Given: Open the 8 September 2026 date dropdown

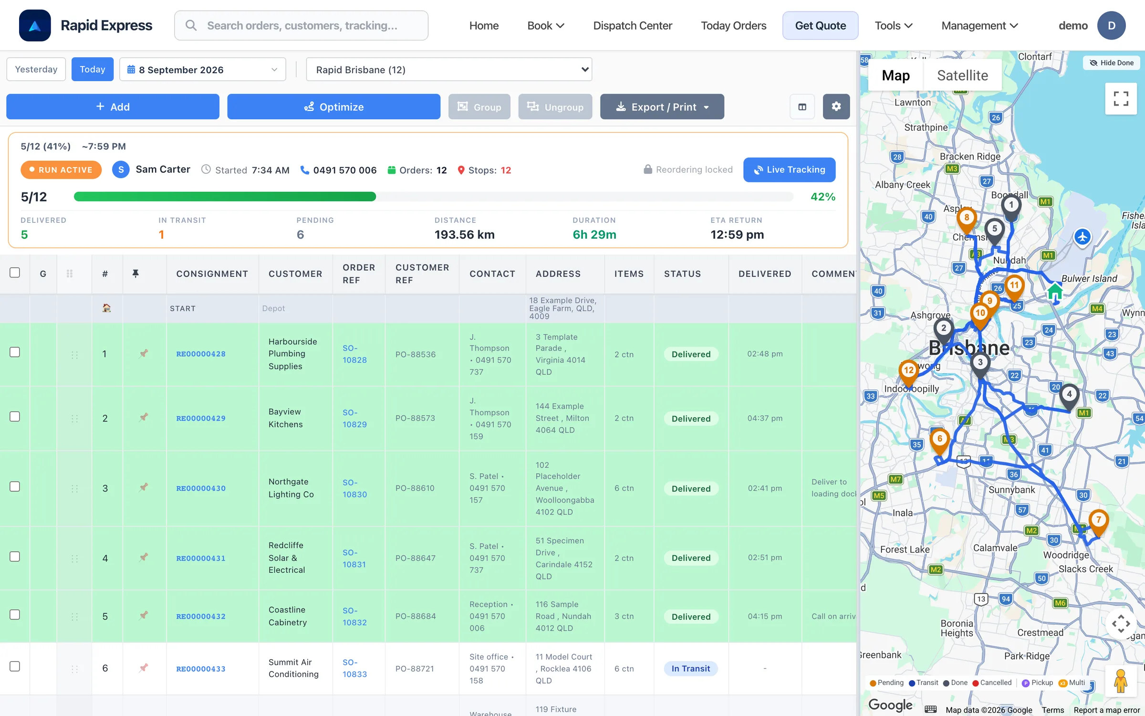Looking at the screenshot, I should pos(203,70).
